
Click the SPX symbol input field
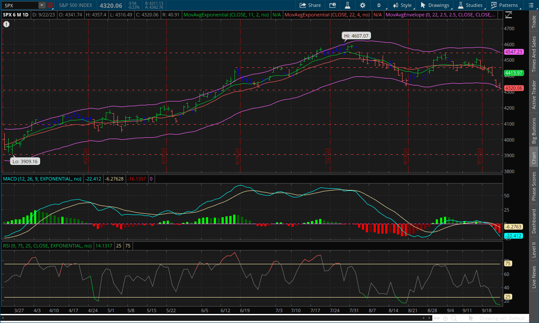coord(20,5)
